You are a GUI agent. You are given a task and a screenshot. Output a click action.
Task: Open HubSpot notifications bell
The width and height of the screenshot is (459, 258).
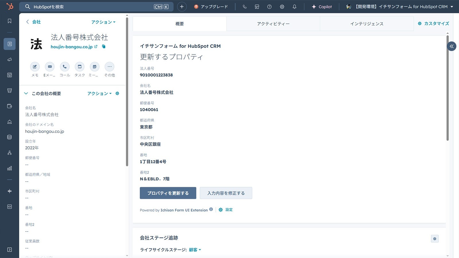[x=294, y=7]
